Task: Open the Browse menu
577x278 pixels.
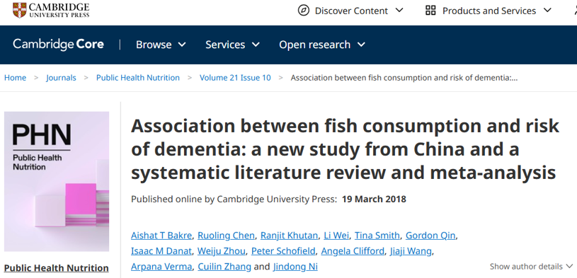Action: [161, 45]
